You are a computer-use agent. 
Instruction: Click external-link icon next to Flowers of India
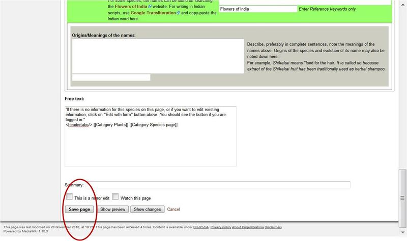[x=150, y=7]
